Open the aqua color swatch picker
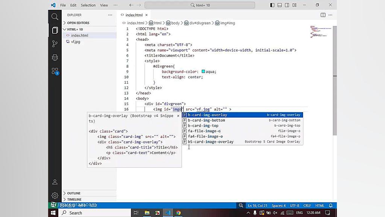This screenshot has height=217, width=385. click(203, 71)
